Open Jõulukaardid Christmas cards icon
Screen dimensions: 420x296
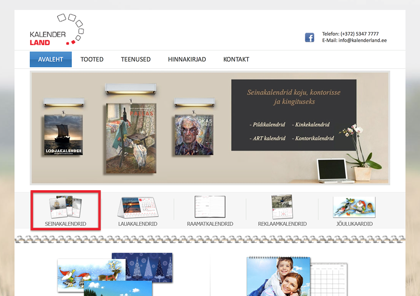pos(354,207)
